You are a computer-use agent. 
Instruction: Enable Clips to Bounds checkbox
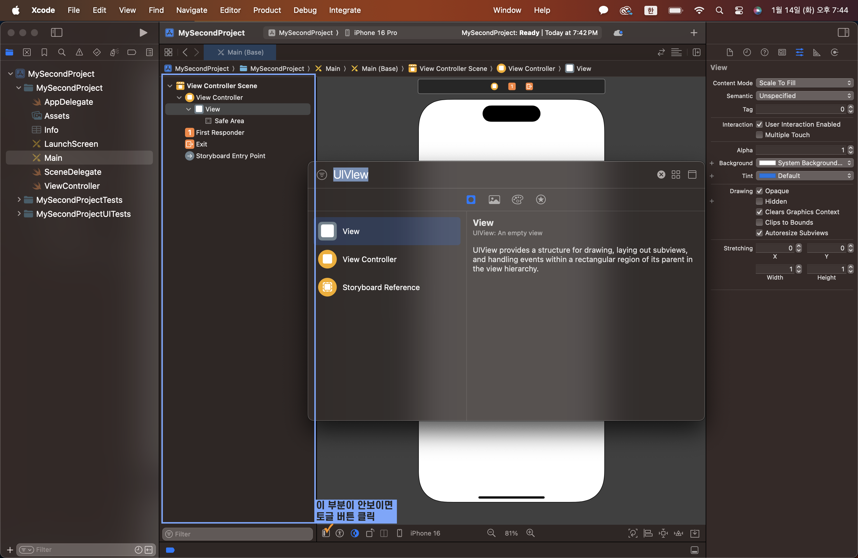pyautogui.click(x=759, y=222)
